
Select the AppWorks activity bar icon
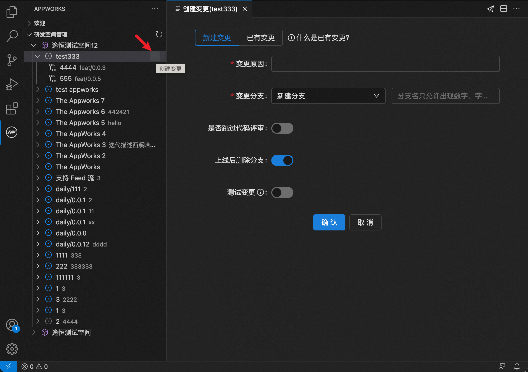(12, 132)
